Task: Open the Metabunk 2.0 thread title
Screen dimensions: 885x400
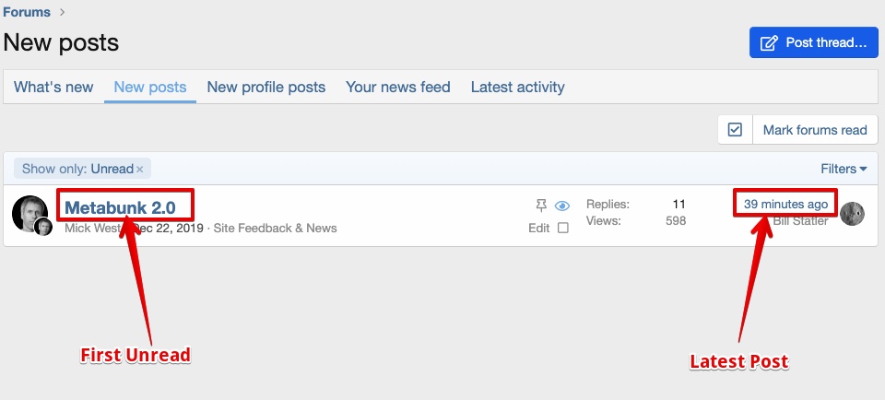Action: pyautogui.click(x=120, y=207)
